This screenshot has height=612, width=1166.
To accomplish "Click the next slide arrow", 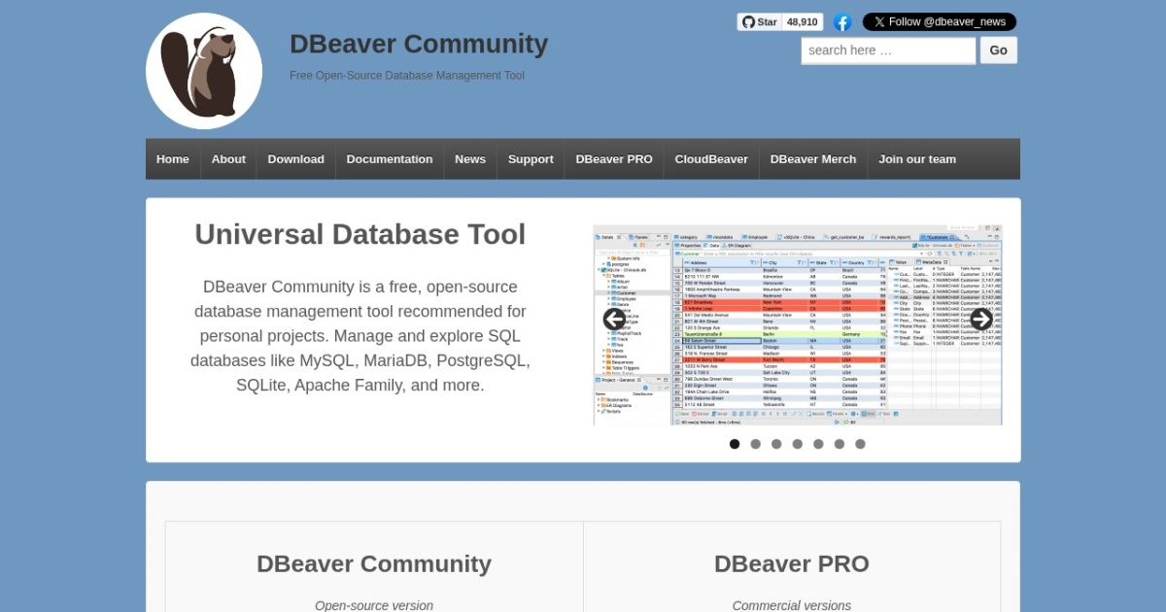I will tap(981, 320).
